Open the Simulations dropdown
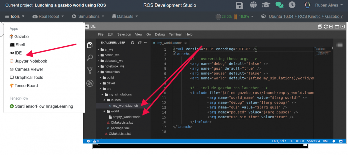Image resolution: width=348 pixels, height=155 pixels. pyautogui.click(x=88, y=16)
